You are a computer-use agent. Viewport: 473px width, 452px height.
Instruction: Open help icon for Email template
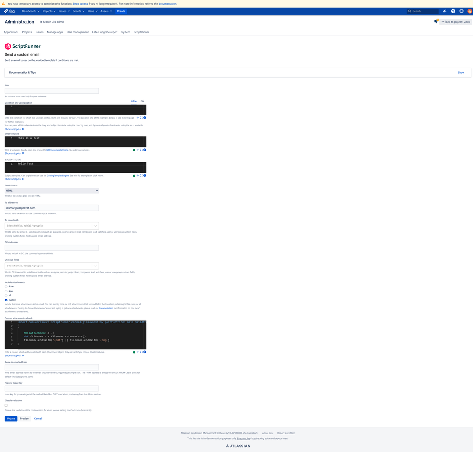click(x=145, y=150)
